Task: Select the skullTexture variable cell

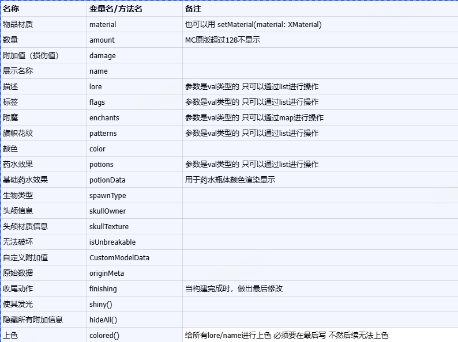Action: click(109, 227)
